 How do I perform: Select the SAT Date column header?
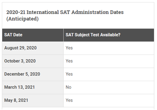coord(33,35)
